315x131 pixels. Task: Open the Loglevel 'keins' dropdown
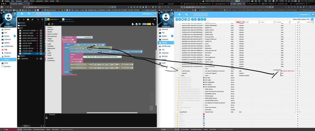click(x=78, y=61)
